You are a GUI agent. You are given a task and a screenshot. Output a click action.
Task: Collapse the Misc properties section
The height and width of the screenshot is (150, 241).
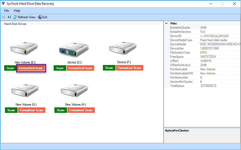point(166,23)
